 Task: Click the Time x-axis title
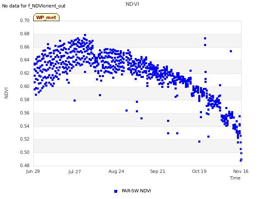coord(235,178)
